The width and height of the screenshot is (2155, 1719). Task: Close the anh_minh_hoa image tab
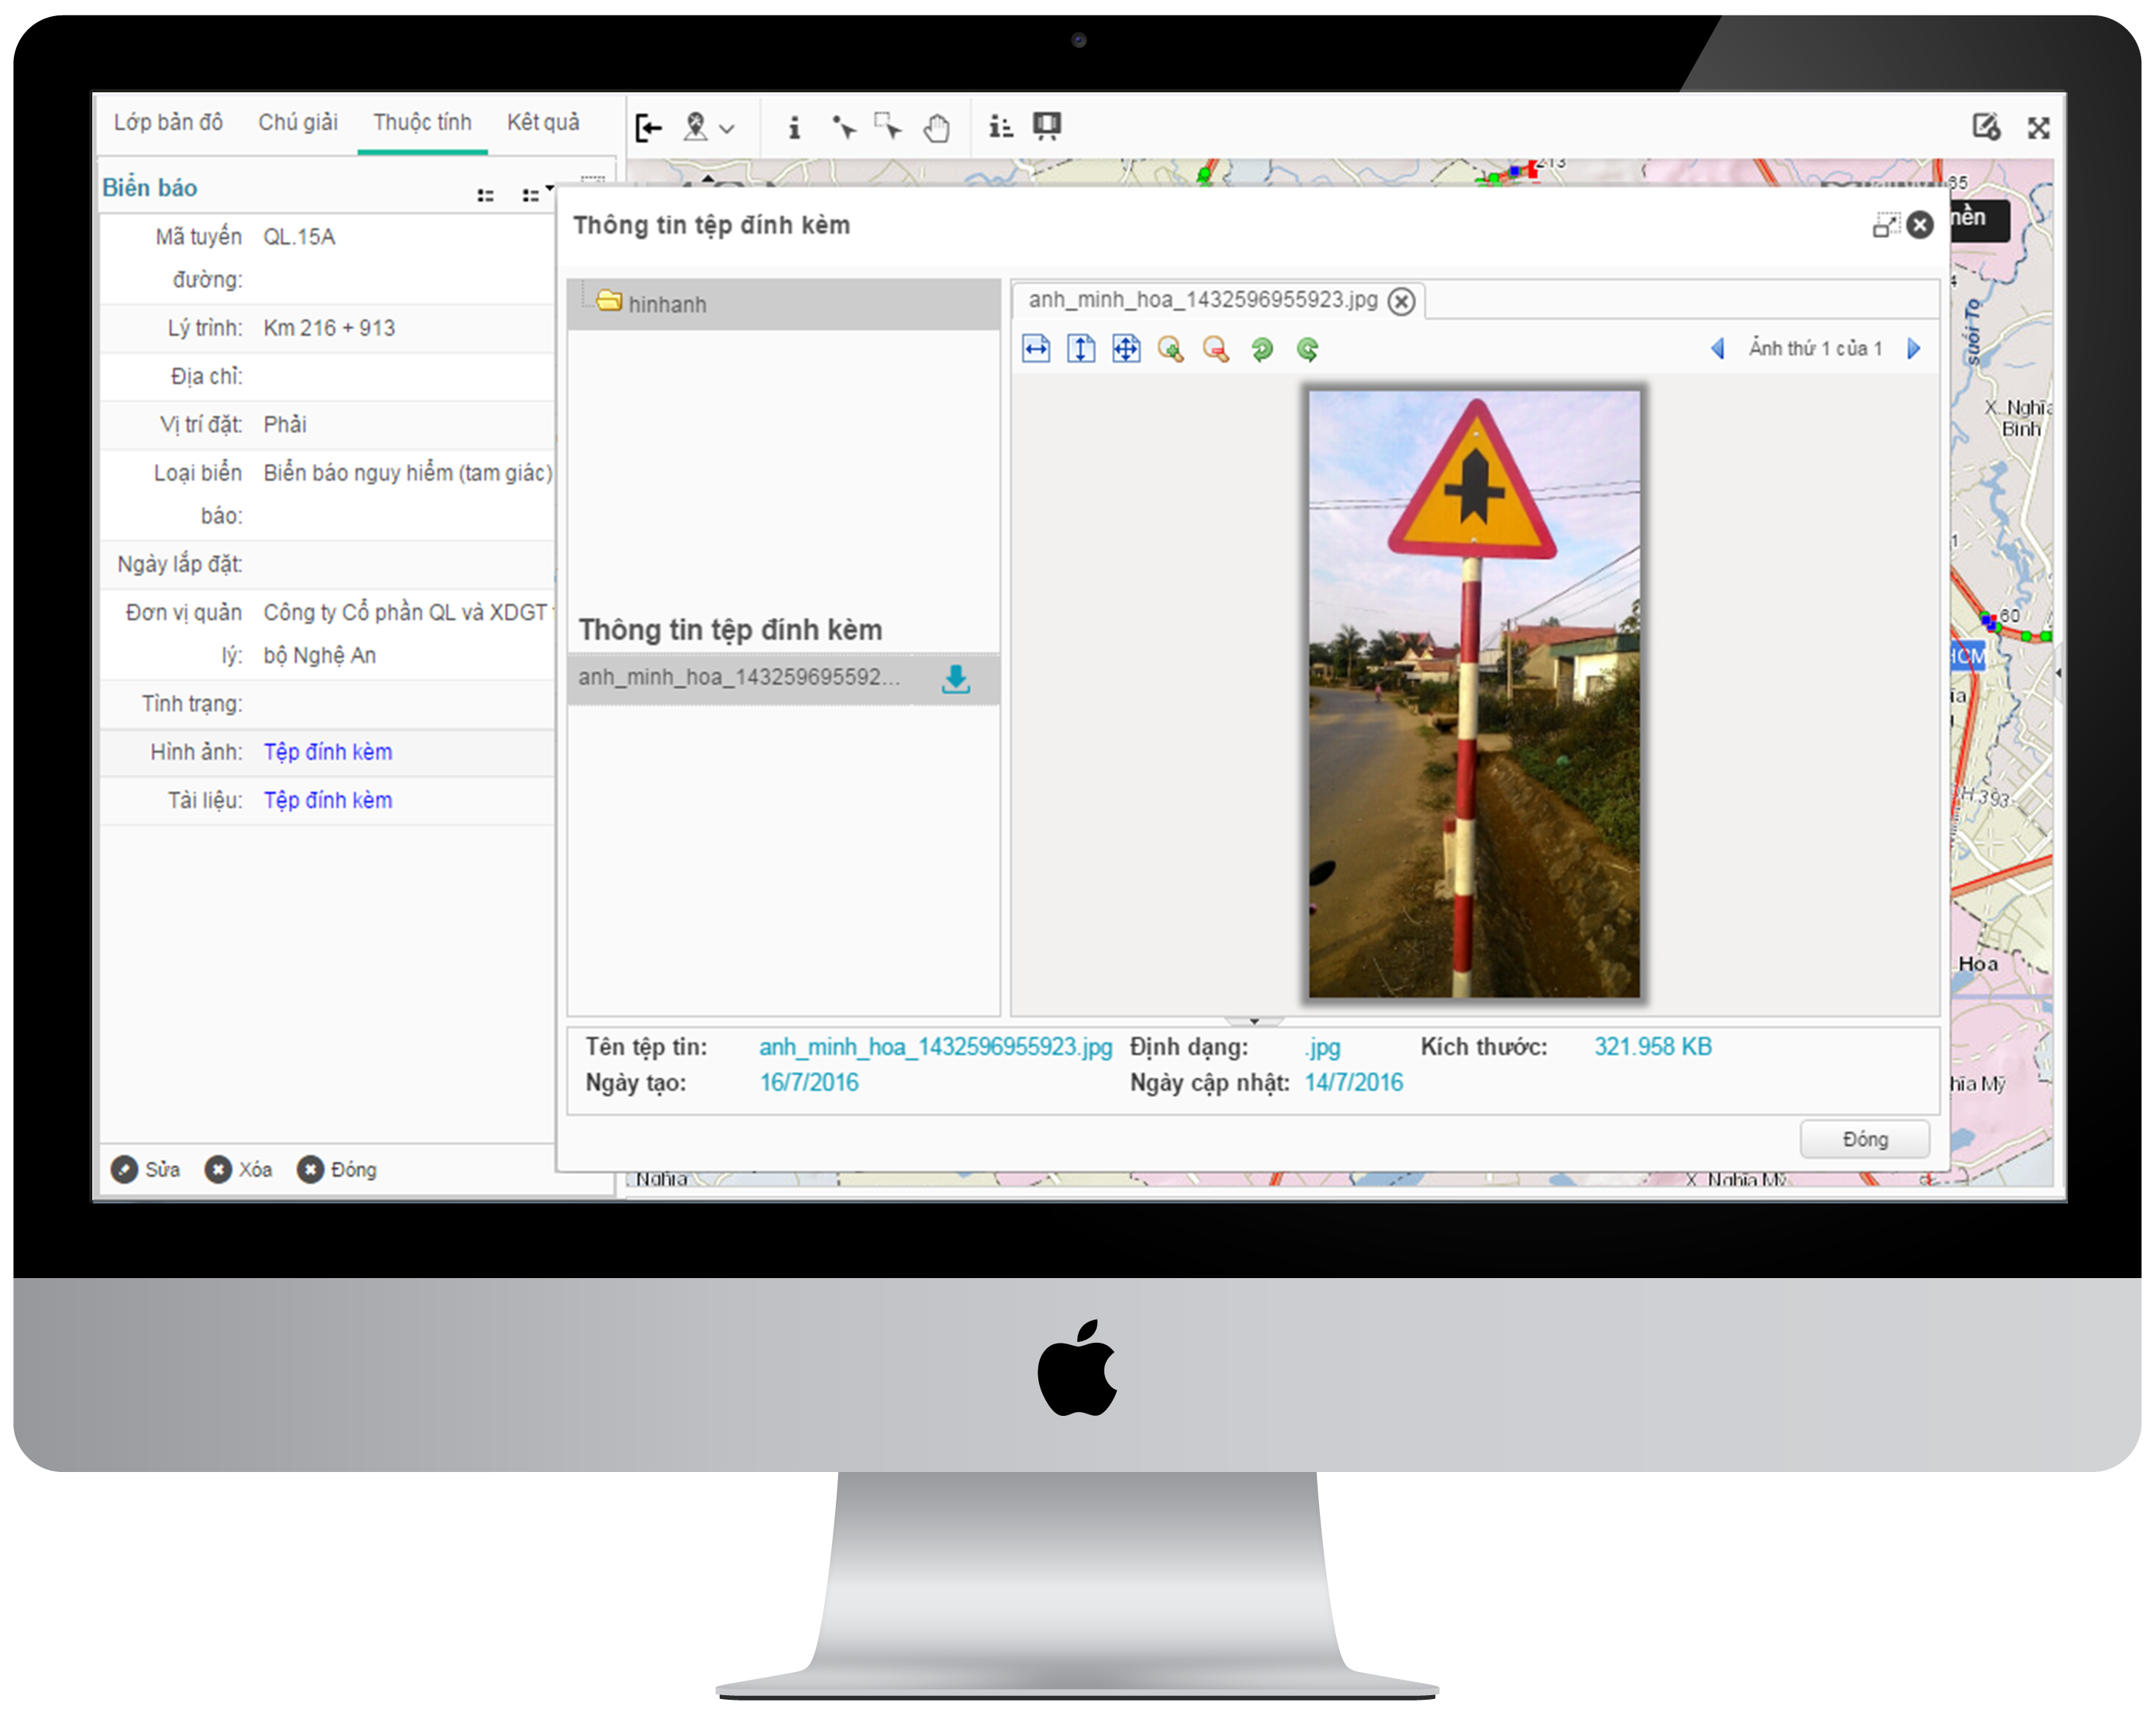click(1402, 301)
